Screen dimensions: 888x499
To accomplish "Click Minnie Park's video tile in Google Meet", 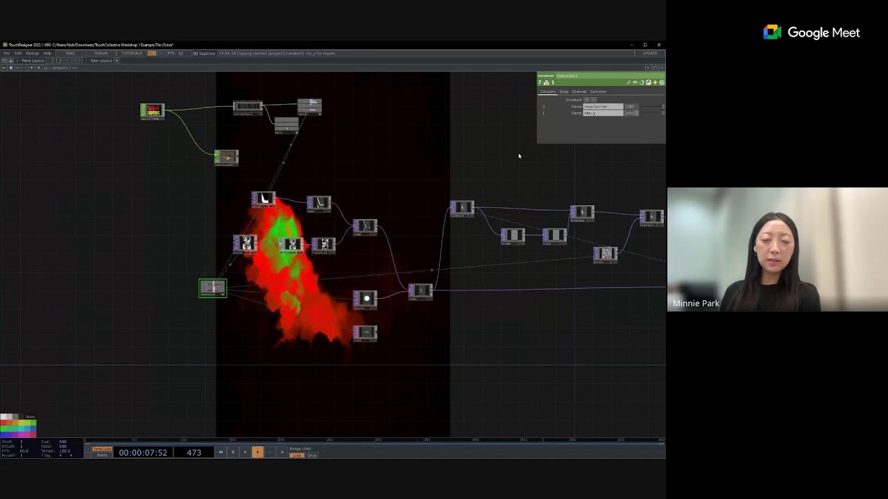I will [778, 249].
